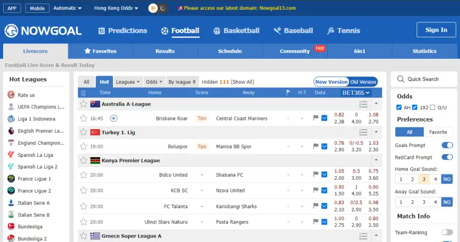Switch to the dark mode moon icon

[x=163, y=8]
